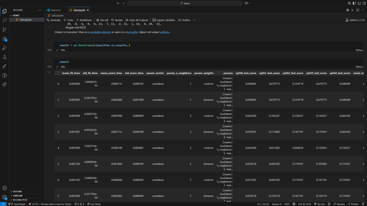Close the data.ipynb tab

coord(88,10)
